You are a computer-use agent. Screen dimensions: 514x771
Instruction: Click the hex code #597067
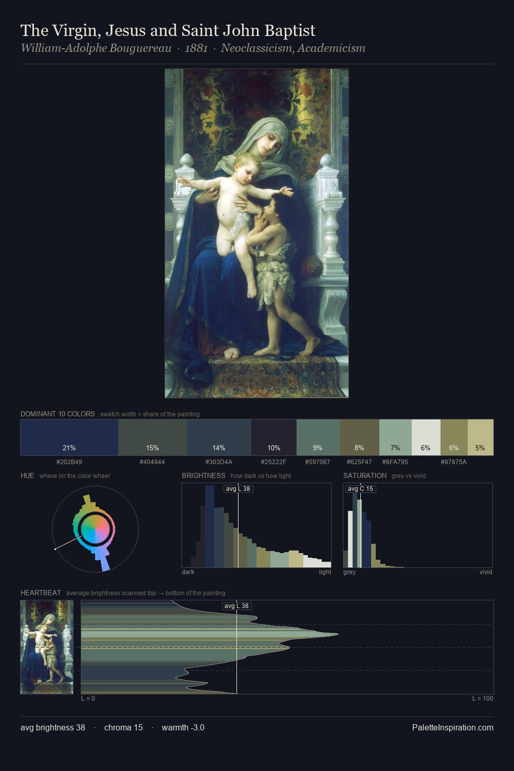click(318, 462)
